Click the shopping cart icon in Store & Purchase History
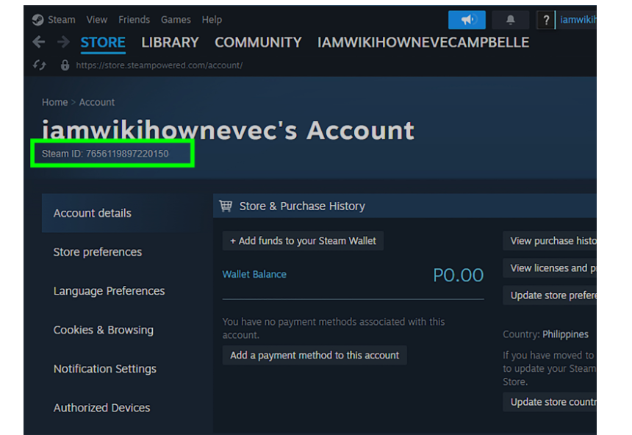 pyautogui.click(x=226, y=206)
